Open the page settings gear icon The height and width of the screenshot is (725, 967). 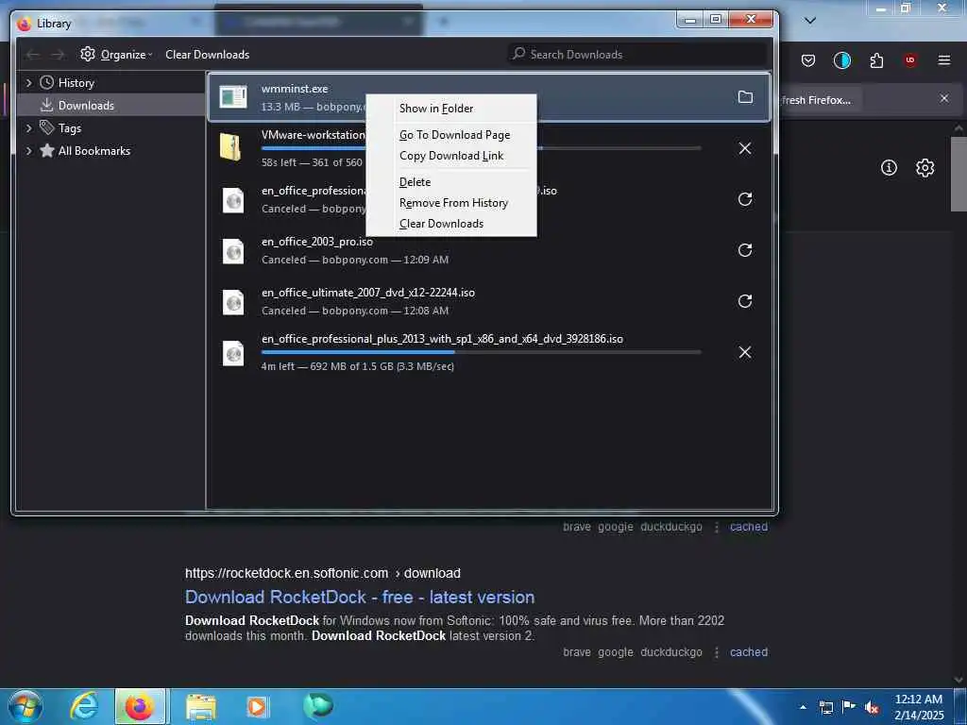[925, 168]
